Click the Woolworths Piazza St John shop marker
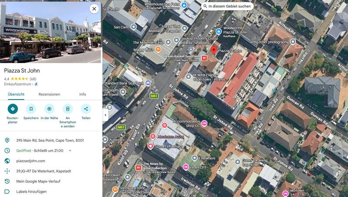The width and height of the screenshot is (348, 197). click(219, 31)
